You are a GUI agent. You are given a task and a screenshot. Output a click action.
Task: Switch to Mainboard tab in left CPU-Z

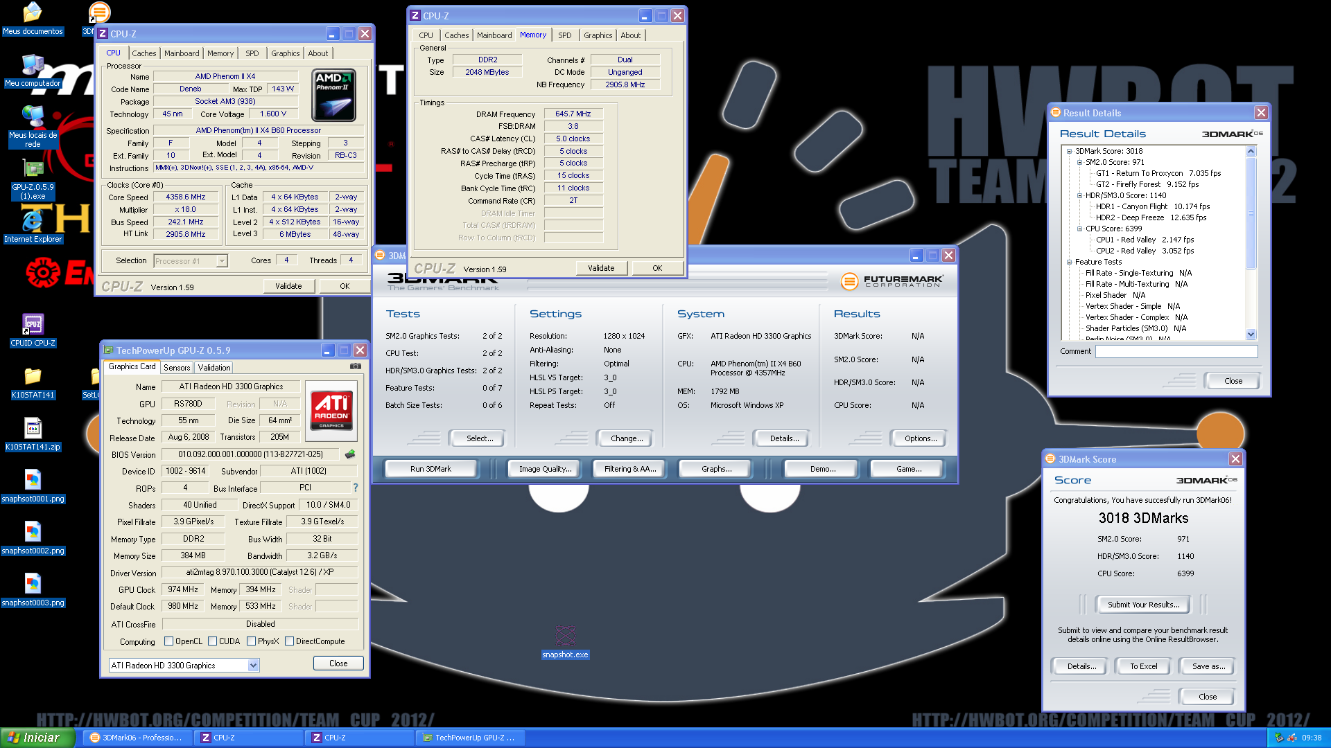click(182, 53)
